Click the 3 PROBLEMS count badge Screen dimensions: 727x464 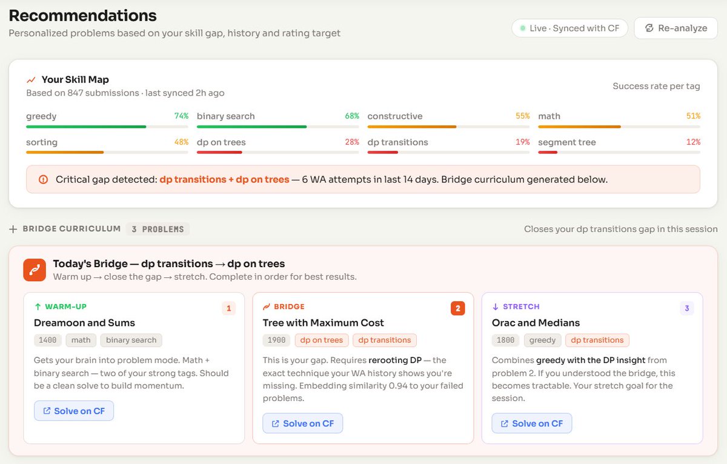pos(158,229)
